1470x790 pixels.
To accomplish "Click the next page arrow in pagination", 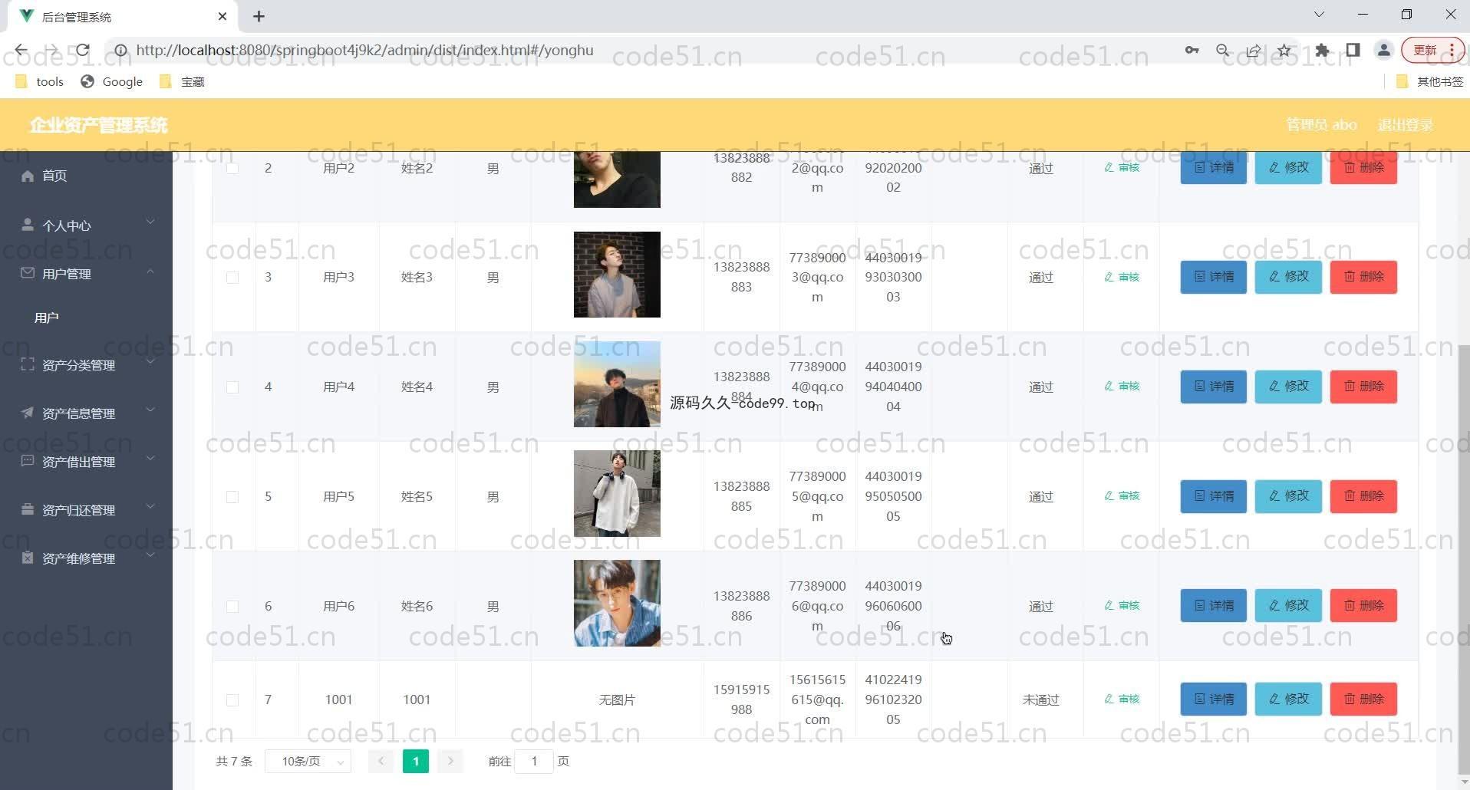I will [x=450, y=761].
